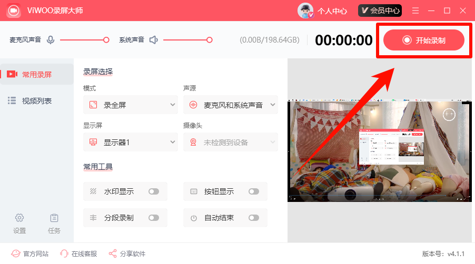The width and height of the screenshot is (475, 264).
Task: Open the 未检测到设备 camera dropdown
Action: [231, 142]
